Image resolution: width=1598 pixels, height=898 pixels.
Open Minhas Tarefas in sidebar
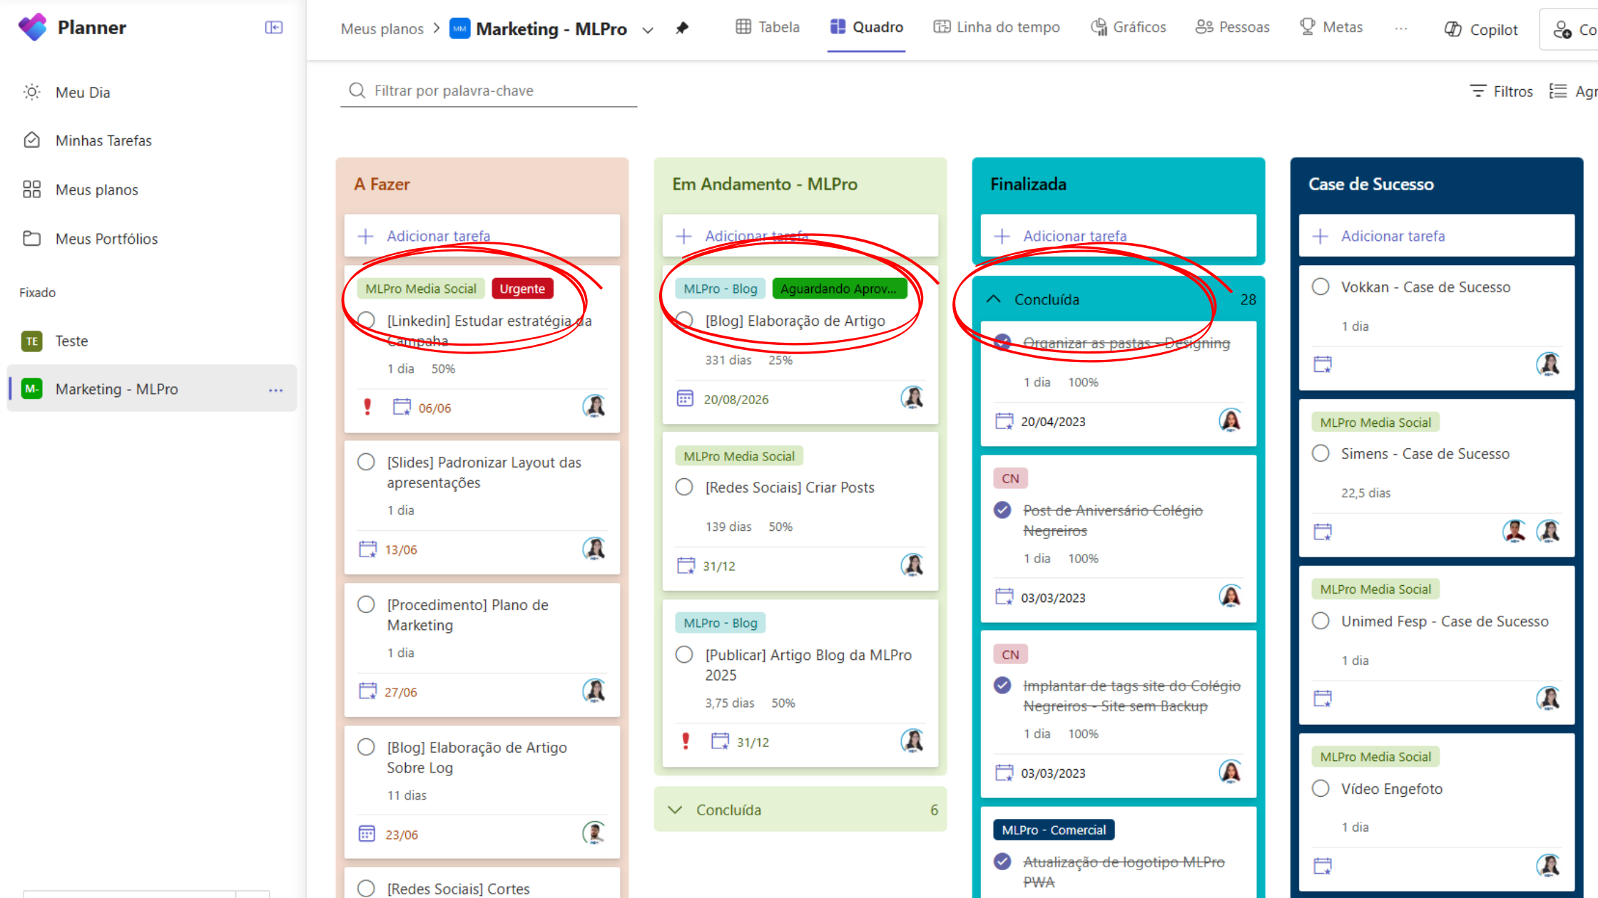(x=103, y=140)
